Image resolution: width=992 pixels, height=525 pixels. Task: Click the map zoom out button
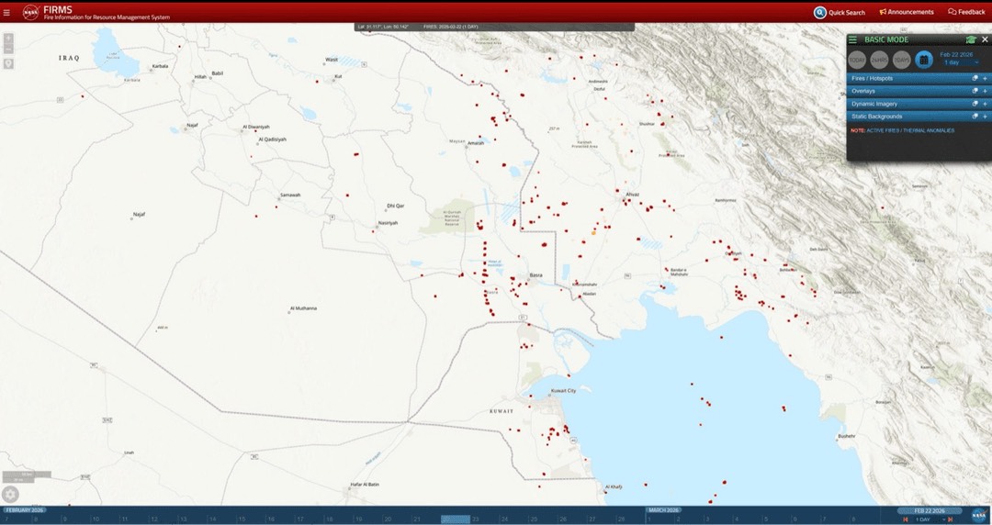click(8, 50)
